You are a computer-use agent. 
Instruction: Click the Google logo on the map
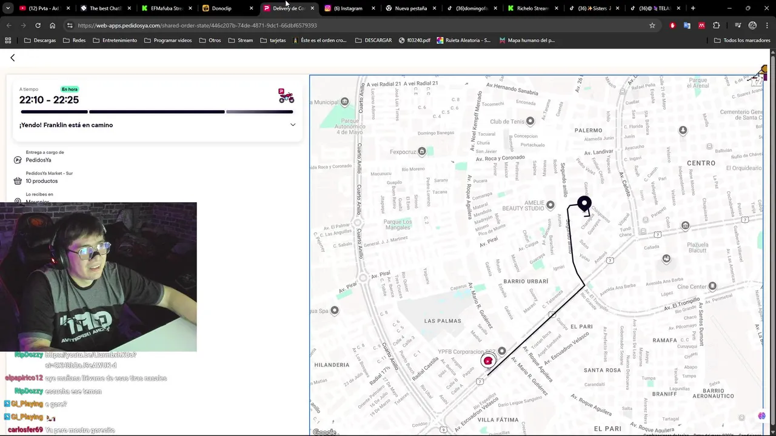point(324,432)
